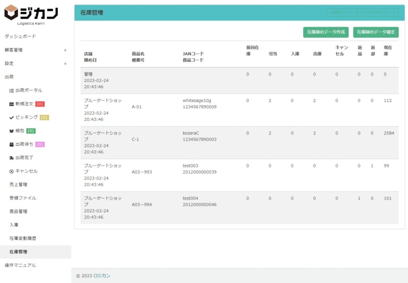Click the 出荷完了 truck icon
408x283 pixels.
(12, 158)
